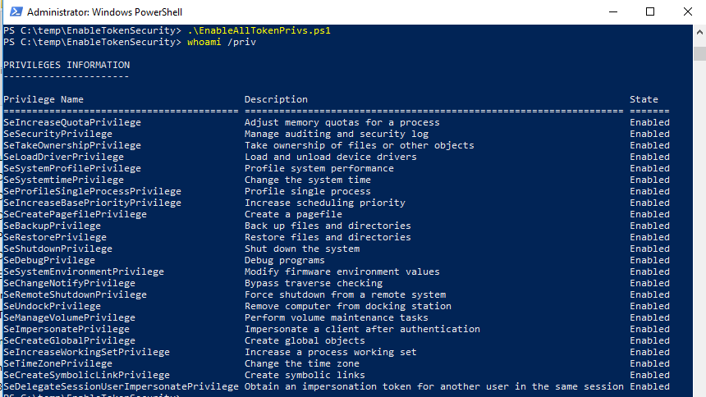
Task: Click the Enabled state for SeShutdownPrivilege
Action: click(649, 249)
